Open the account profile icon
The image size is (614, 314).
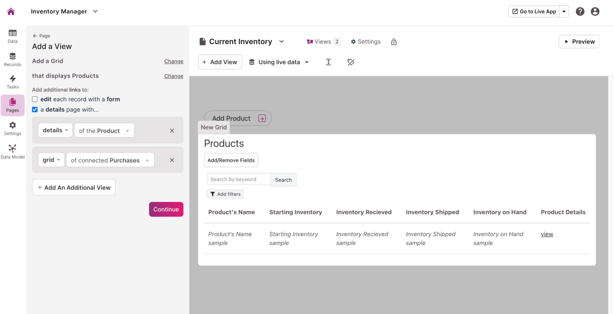(x=595, y=11)
